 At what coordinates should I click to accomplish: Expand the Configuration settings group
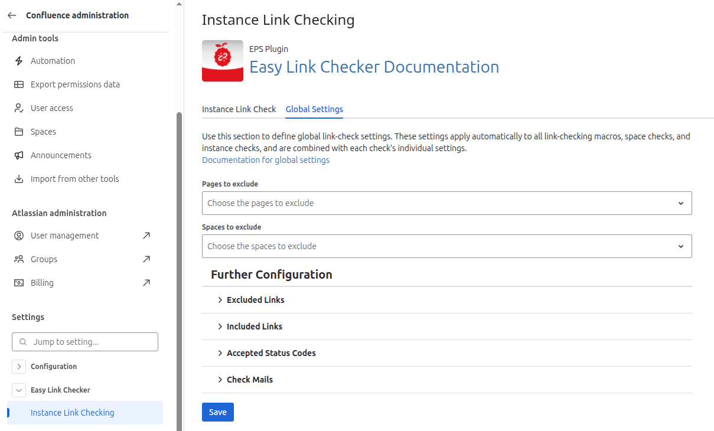point(19,367)
